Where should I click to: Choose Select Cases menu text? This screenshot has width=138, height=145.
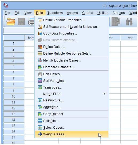click(x=54, y=127)
